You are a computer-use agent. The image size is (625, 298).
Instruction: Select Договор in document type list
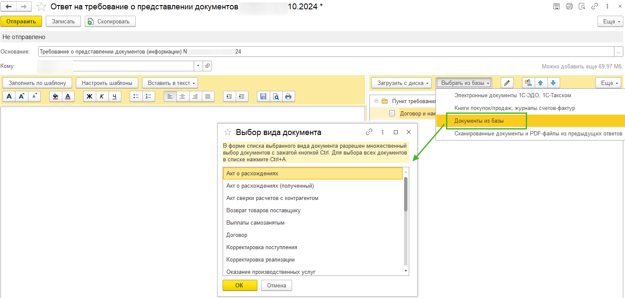pos(312,235)
